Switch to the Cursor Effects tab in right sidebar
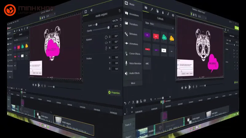246x138 pixels. (133, 54)
